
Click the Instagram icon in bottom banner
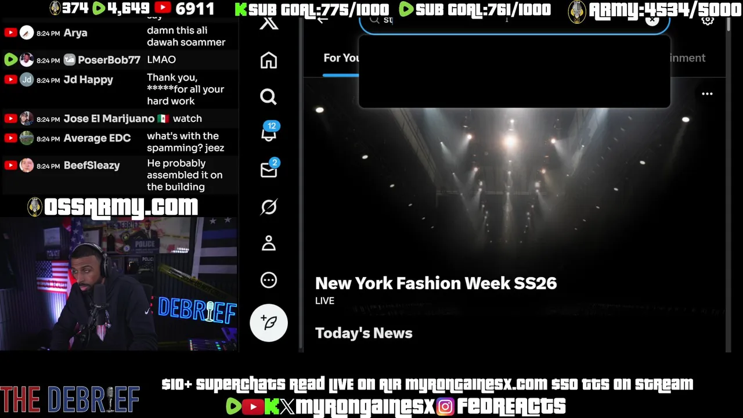click(445, 406)
